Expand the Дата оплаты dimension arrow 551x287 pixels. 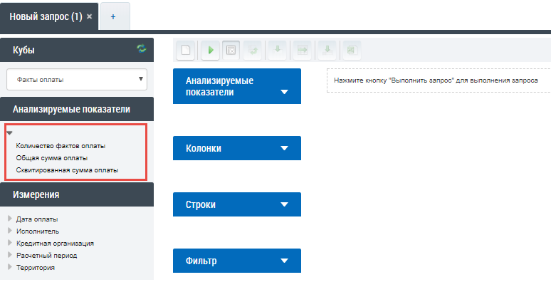coord(10,219)
